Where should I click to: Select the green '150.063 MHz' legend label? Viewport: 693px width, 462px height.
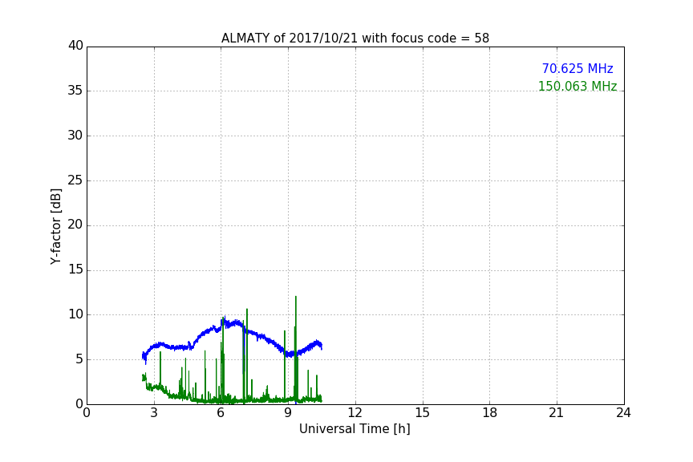[x=577, y=86]
